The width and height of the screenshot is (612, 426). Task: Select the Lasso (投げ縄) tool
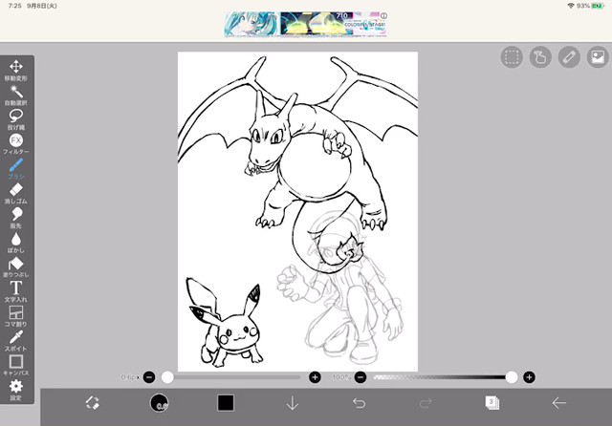[16, 120]
